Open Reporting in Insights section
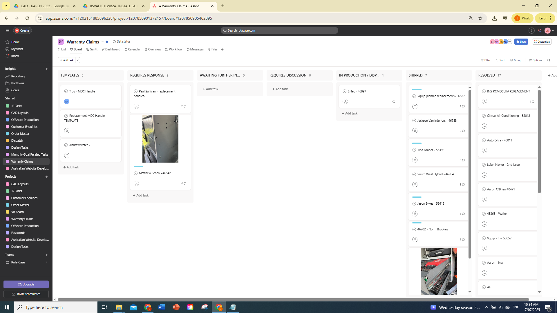 tap(18, 76)
